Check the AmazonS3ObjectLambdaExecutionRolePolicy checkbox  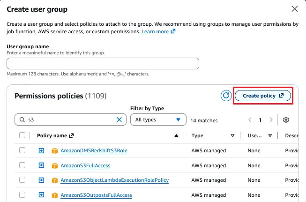[x=22, y=180]
